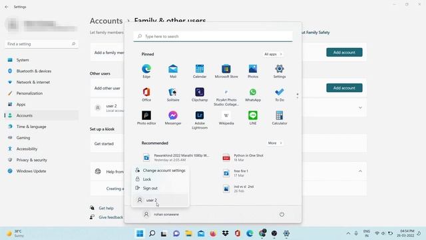Open Windows Update in Settings sidebar
The width and height of the screenshot is (426, 240).
[x=41, y=171]
